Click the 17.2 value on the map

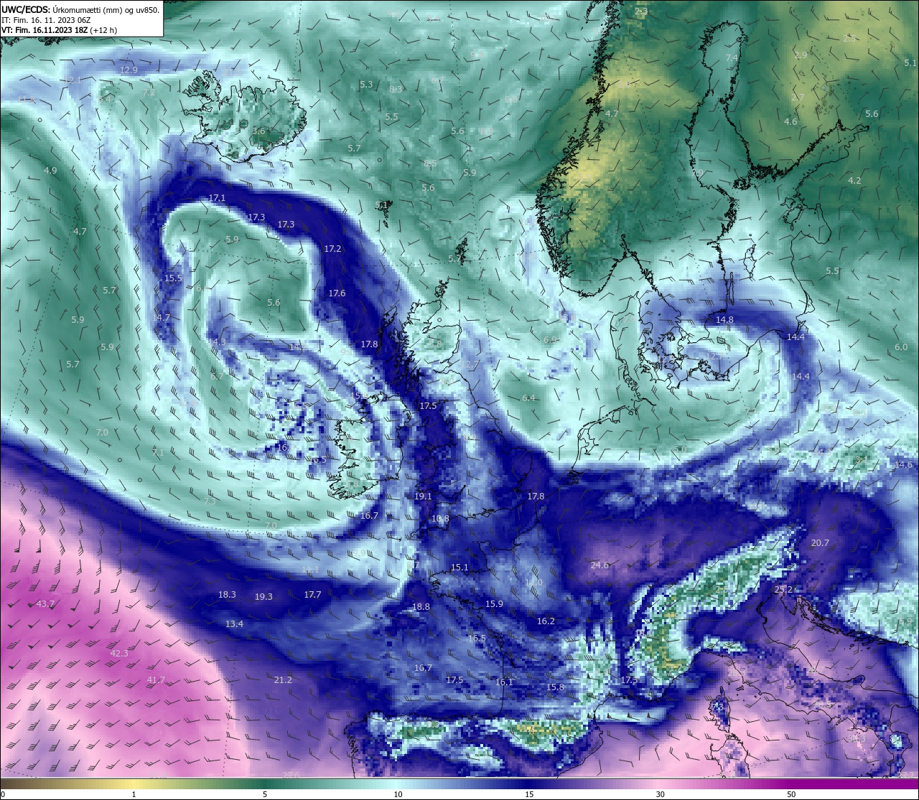(x=332, y=249)
